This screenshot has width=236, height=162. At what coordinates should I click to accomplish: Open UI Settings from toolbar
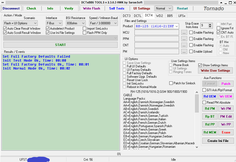(142, 8)
